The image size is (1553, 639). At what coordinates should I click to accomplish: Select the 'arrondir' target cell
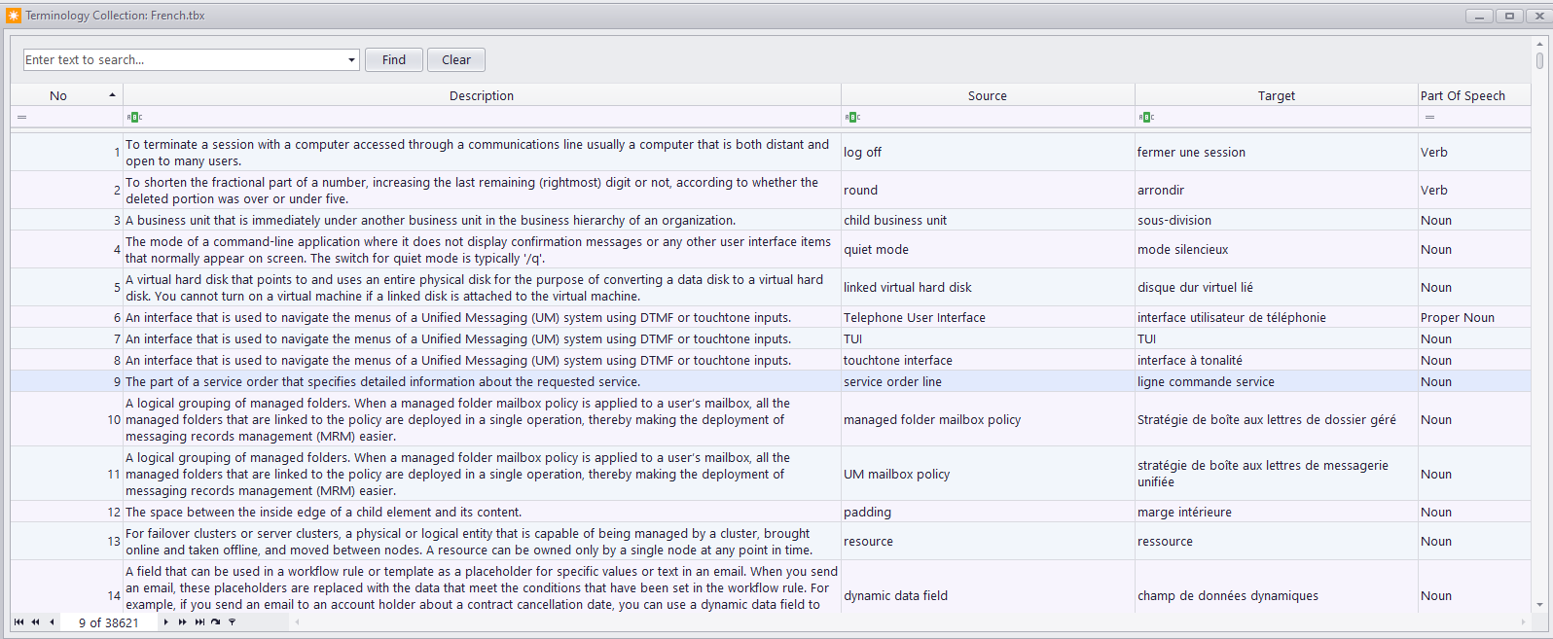pyautogui.click(x=1277, y=191)
